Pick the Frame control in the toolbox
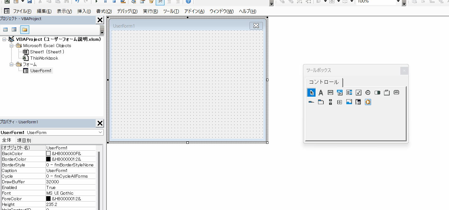The width and height of the screenshot is (449, 210). pyautogui.click(x=387, y=93)
